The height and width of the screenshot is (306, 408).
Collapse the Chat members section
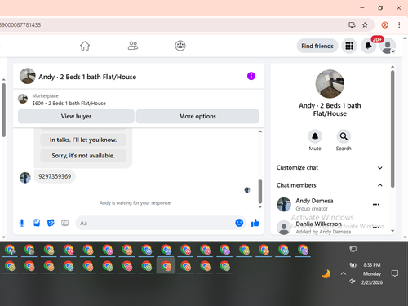pos(330,185)
